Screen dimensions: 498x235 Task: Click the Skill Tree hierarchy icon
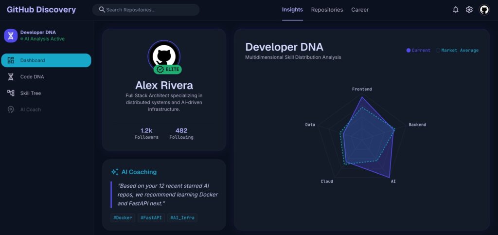[11, 93]
